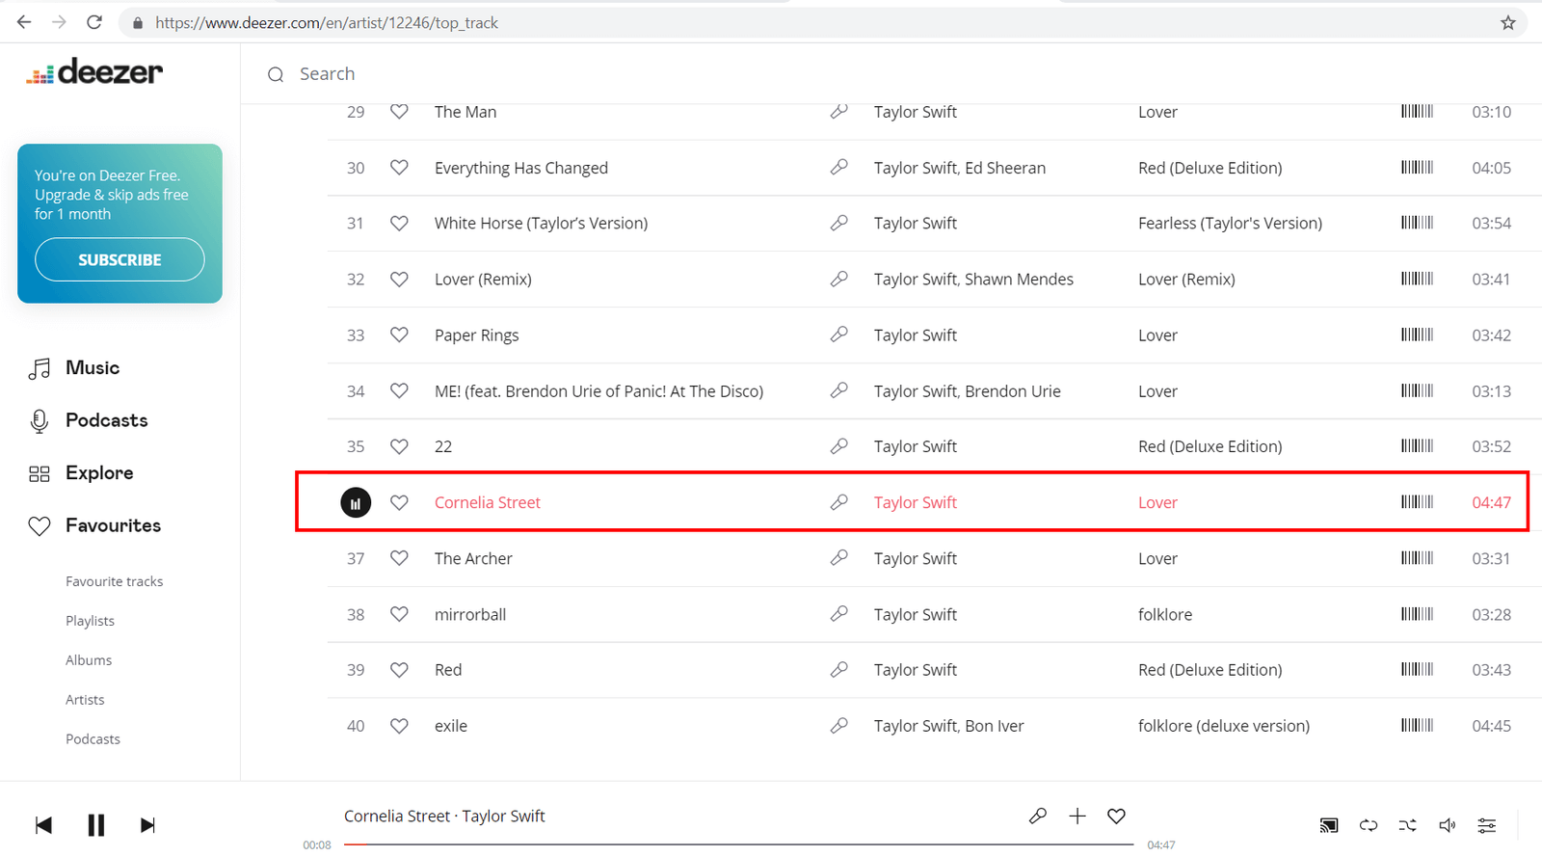Like The Archer with heart icon
The height and width of the screenshot is (857, 1542).
[x=399, y=558]
